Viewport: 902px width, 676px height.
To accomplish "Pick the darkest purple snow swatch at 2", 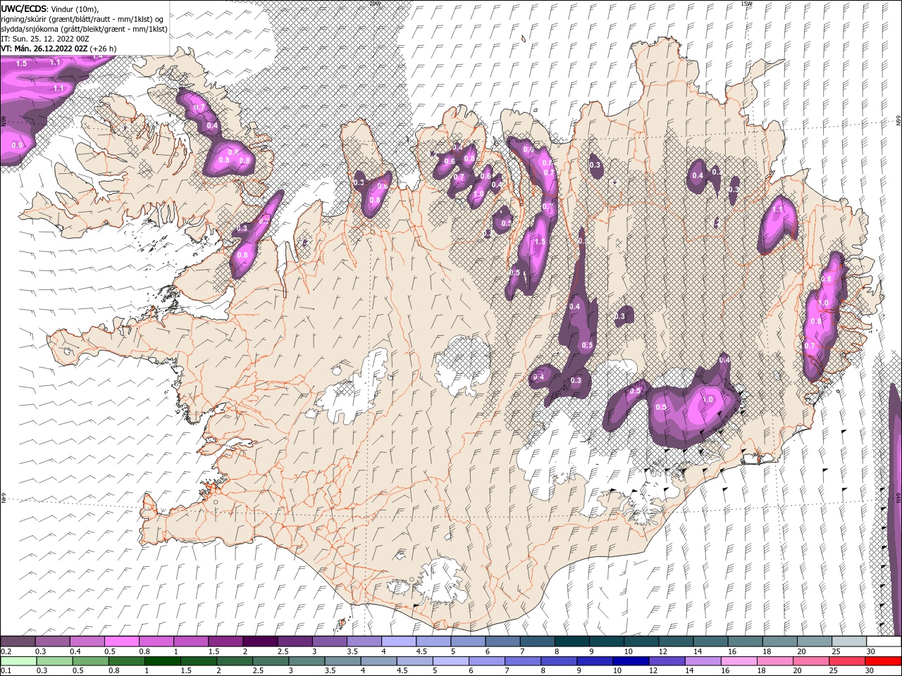I will (x=260, y=641).
